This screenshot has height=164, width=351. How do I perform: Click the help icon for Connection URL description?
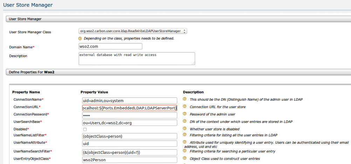(x=185, y=106)
